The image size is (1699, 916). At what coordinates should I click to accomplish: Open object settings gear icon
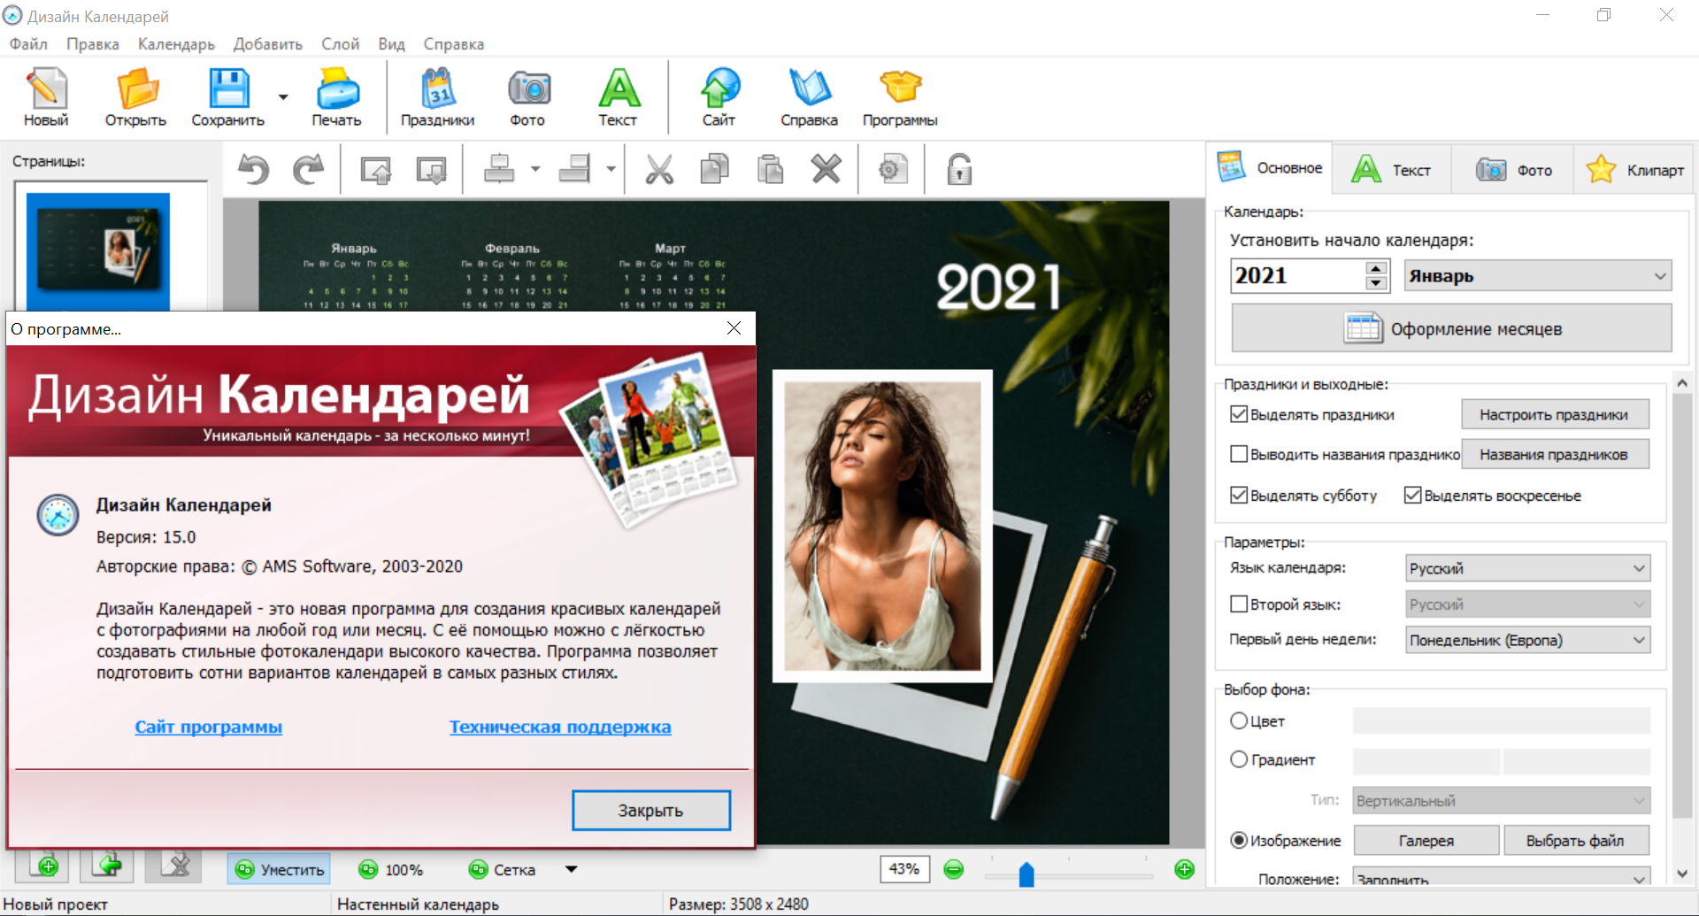[893, 169]
